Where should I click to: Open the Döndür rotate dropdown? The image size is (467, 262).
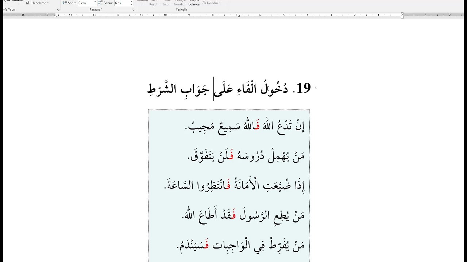pos(212,3)
